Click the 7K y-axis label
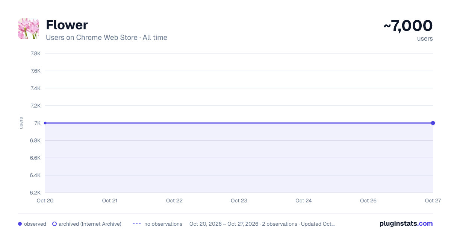Screen dimensions: 451x237 [37, 123]
